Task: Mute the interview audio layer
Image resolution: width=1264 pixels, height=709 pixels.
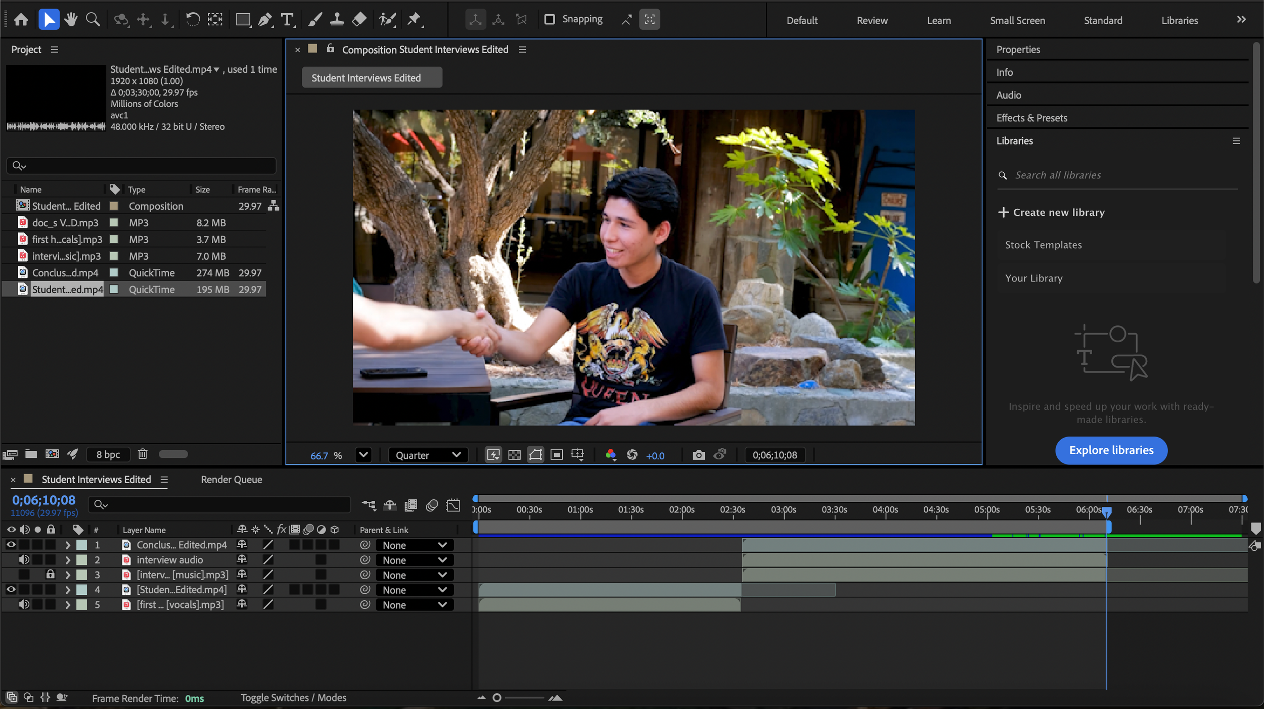Action: pos(24,560)
